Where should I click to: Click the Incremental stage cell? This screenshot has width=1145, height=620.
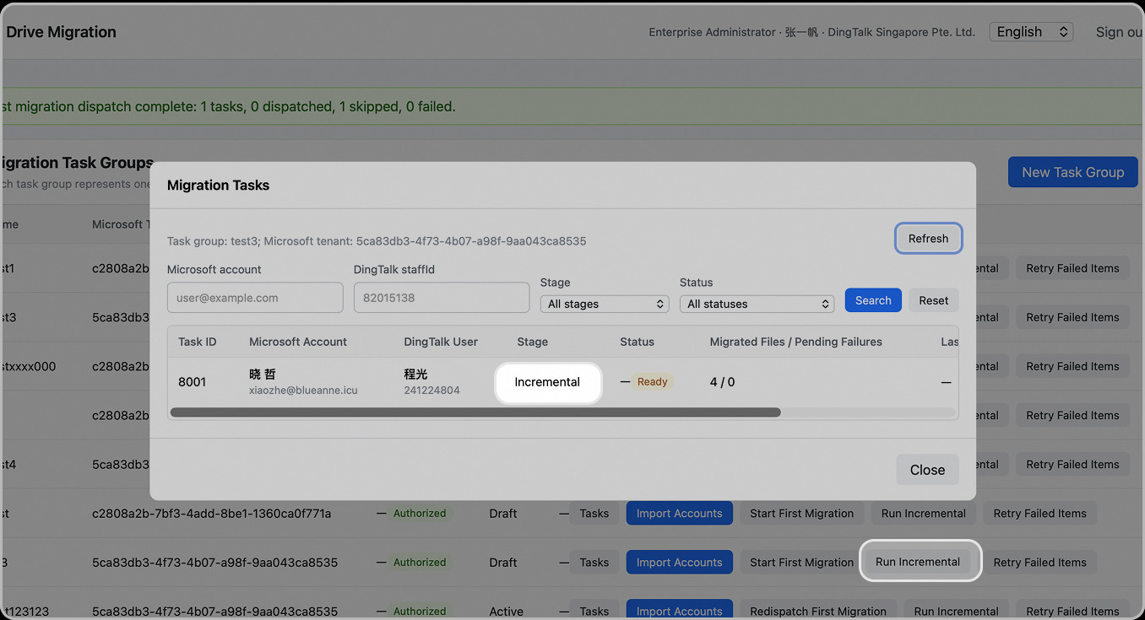(547, 382)
